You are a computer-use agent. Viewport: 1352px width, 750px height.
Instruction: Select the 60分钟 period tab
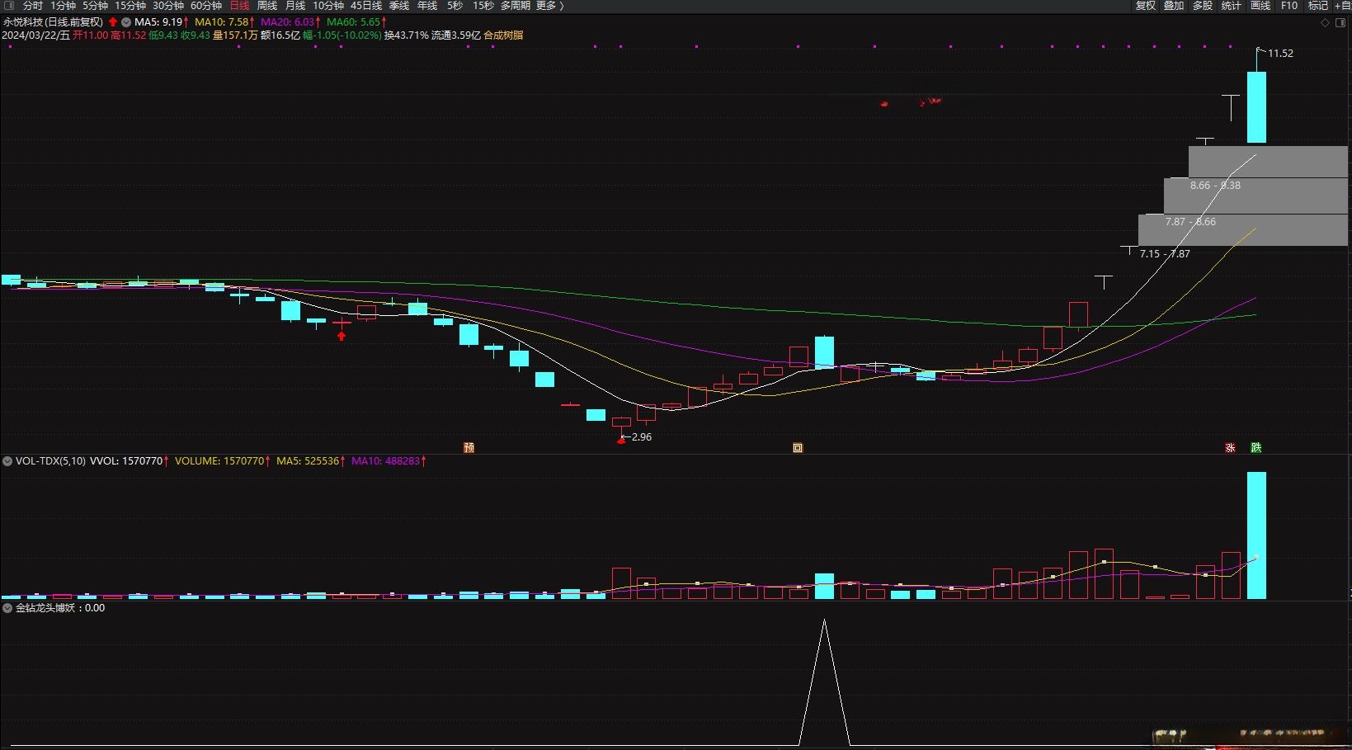[206, 6]
